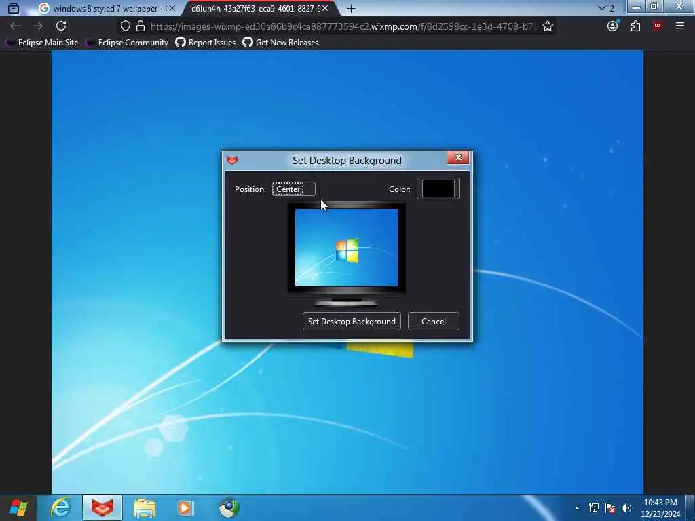Open Windows Explorer folder in taskbar

click(x=145, y=507)
